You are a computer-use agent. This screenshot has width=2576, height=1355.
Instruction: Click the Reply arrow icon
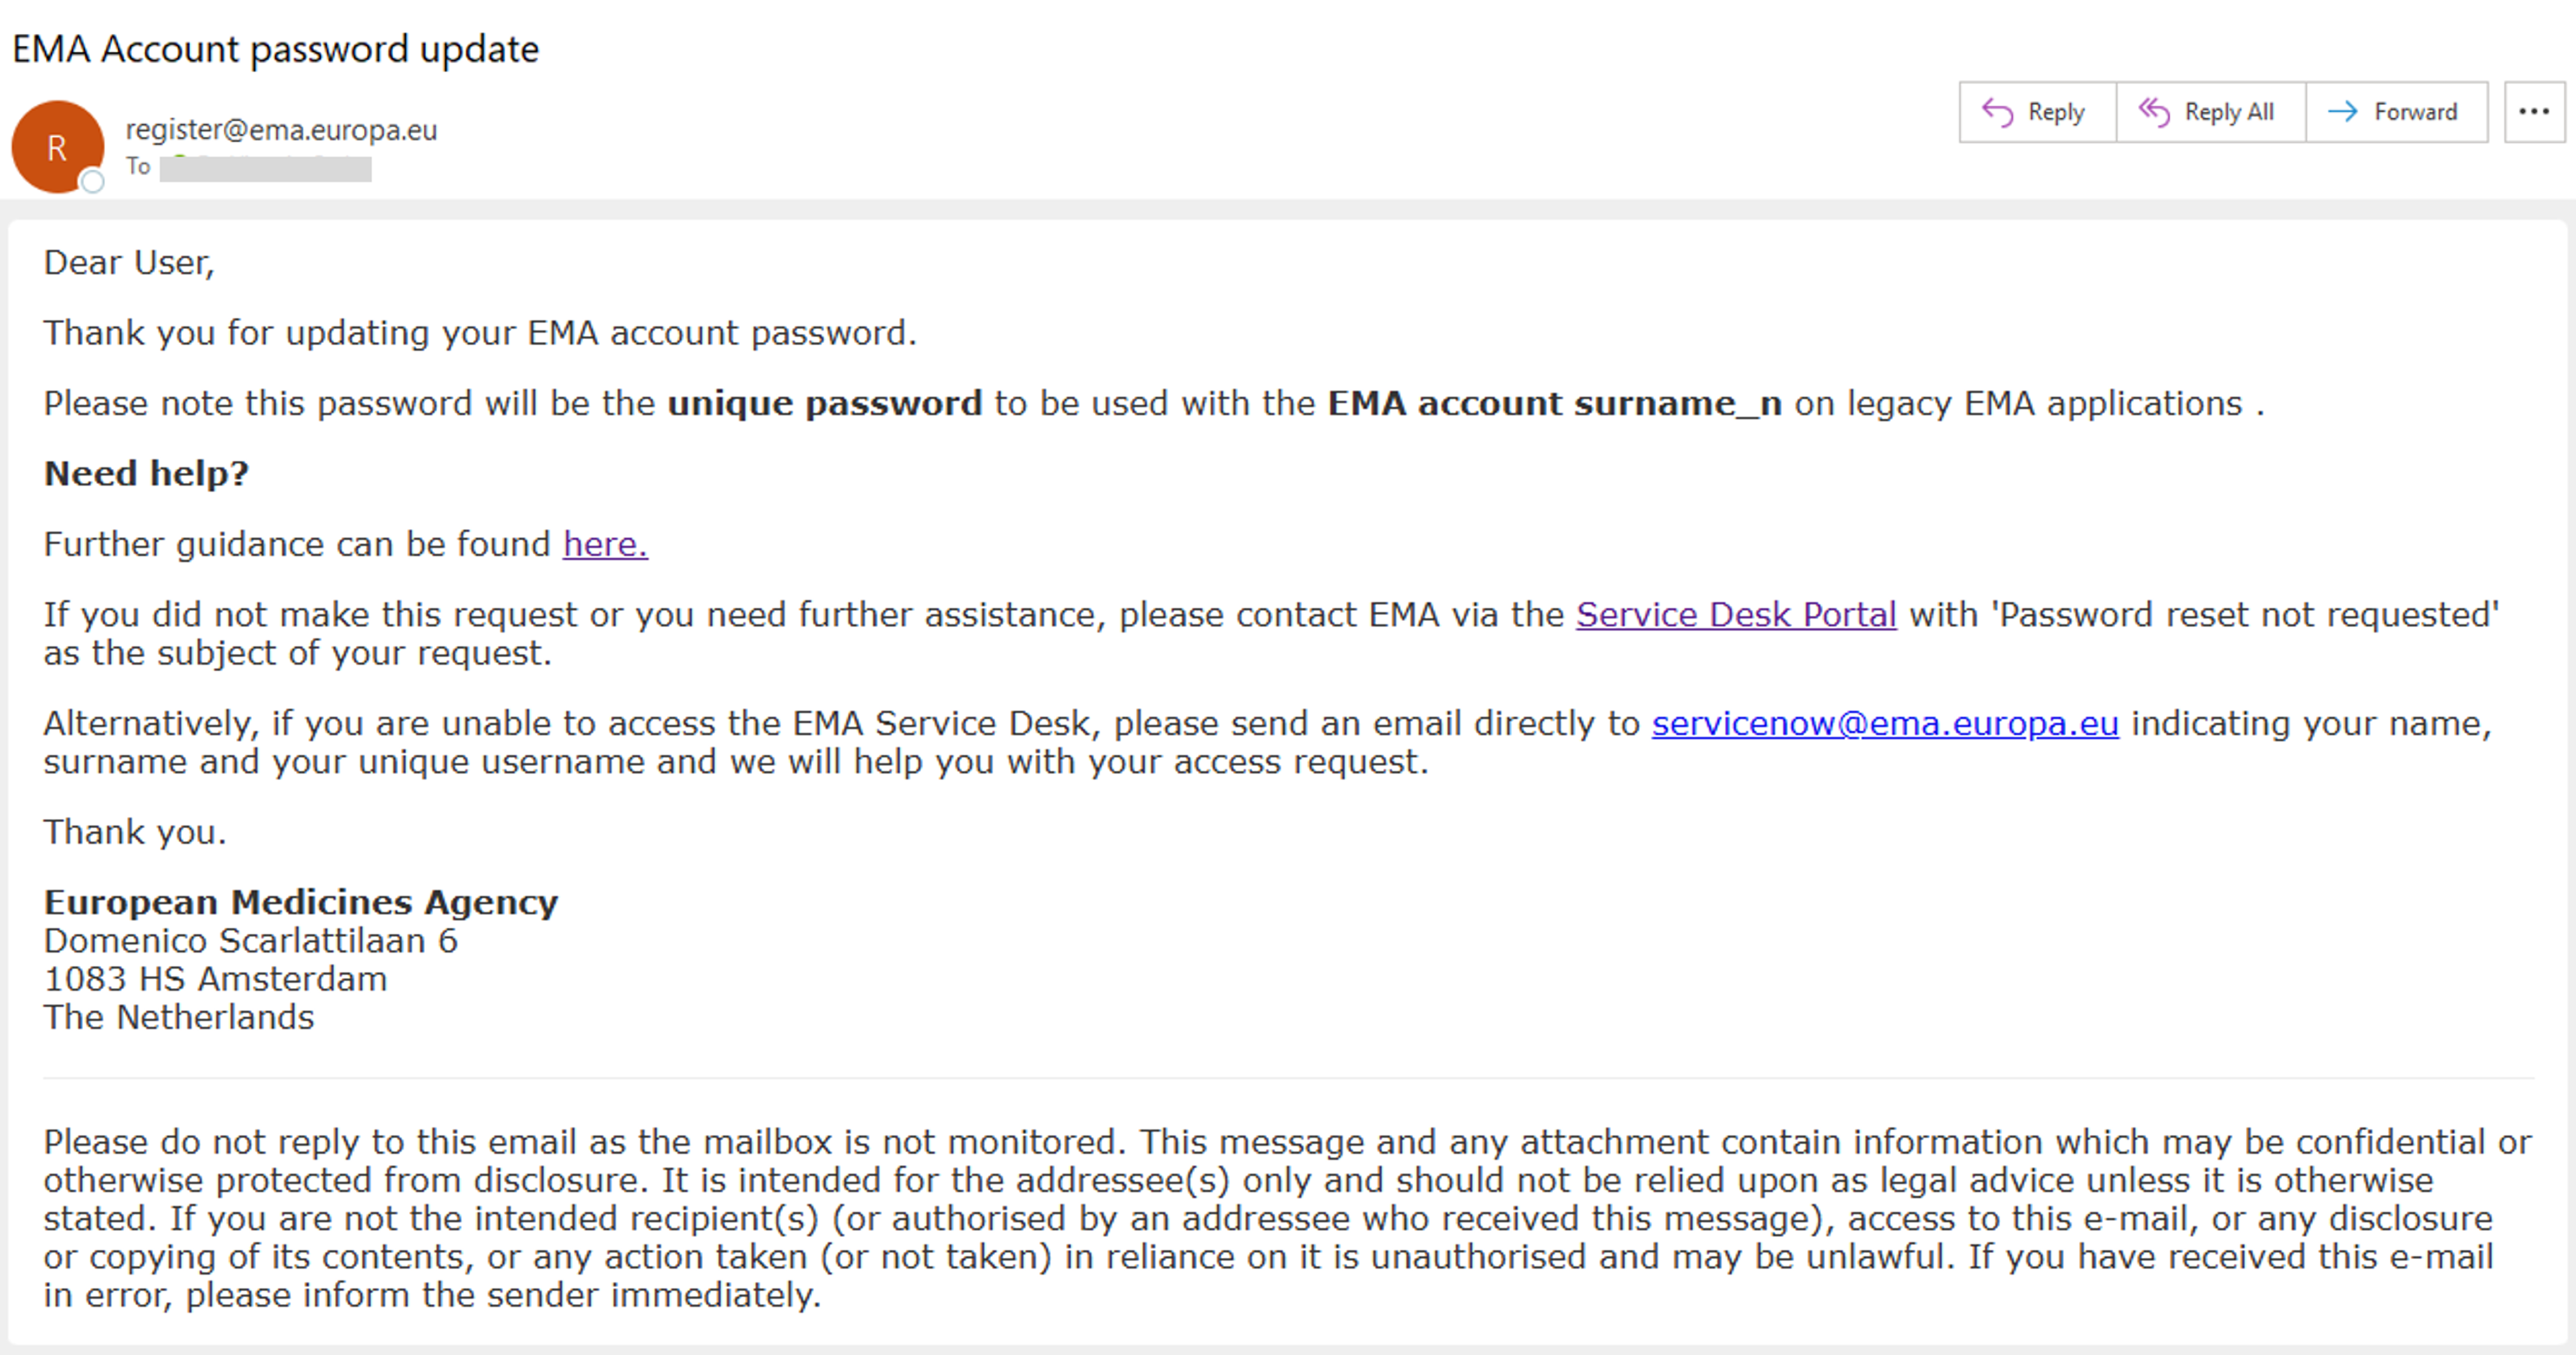(1997, 112)
